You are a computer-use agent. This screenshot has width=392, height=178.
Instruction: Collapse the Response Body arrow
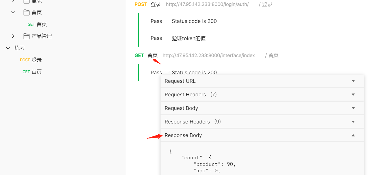(353, 135)
